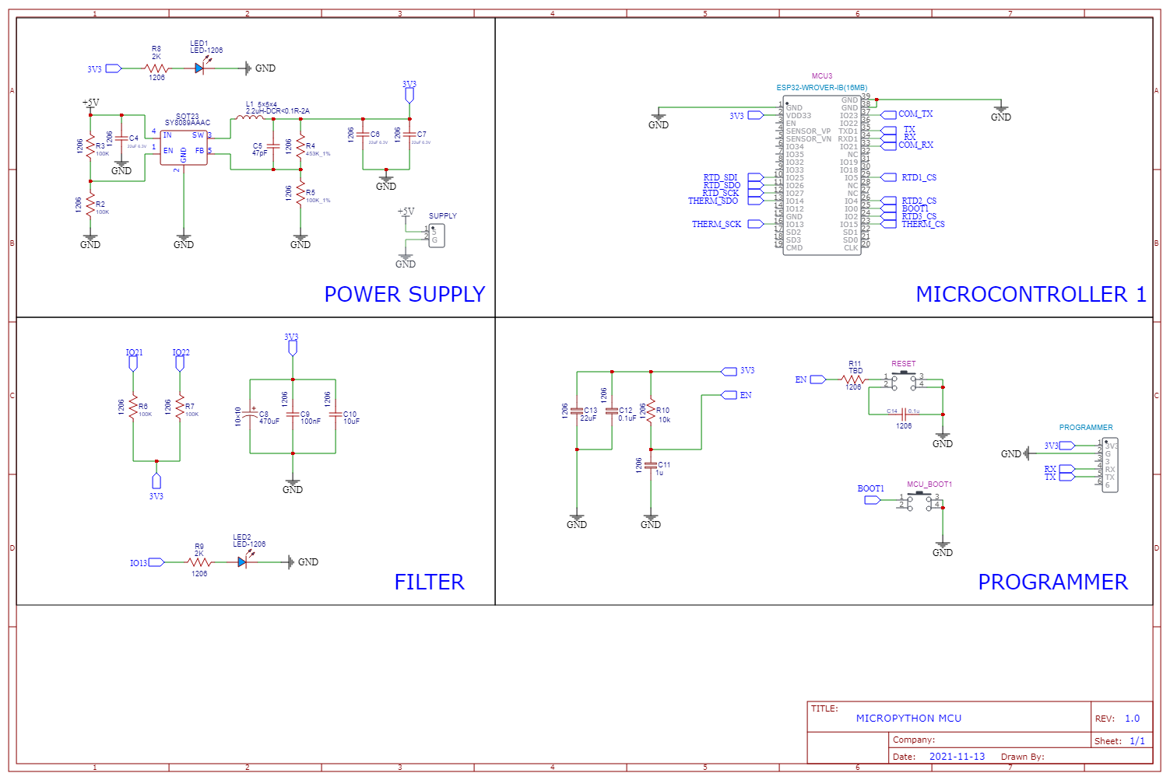
Task: Click the MICROPYTHON MCU title text
Action: (908, 719)
